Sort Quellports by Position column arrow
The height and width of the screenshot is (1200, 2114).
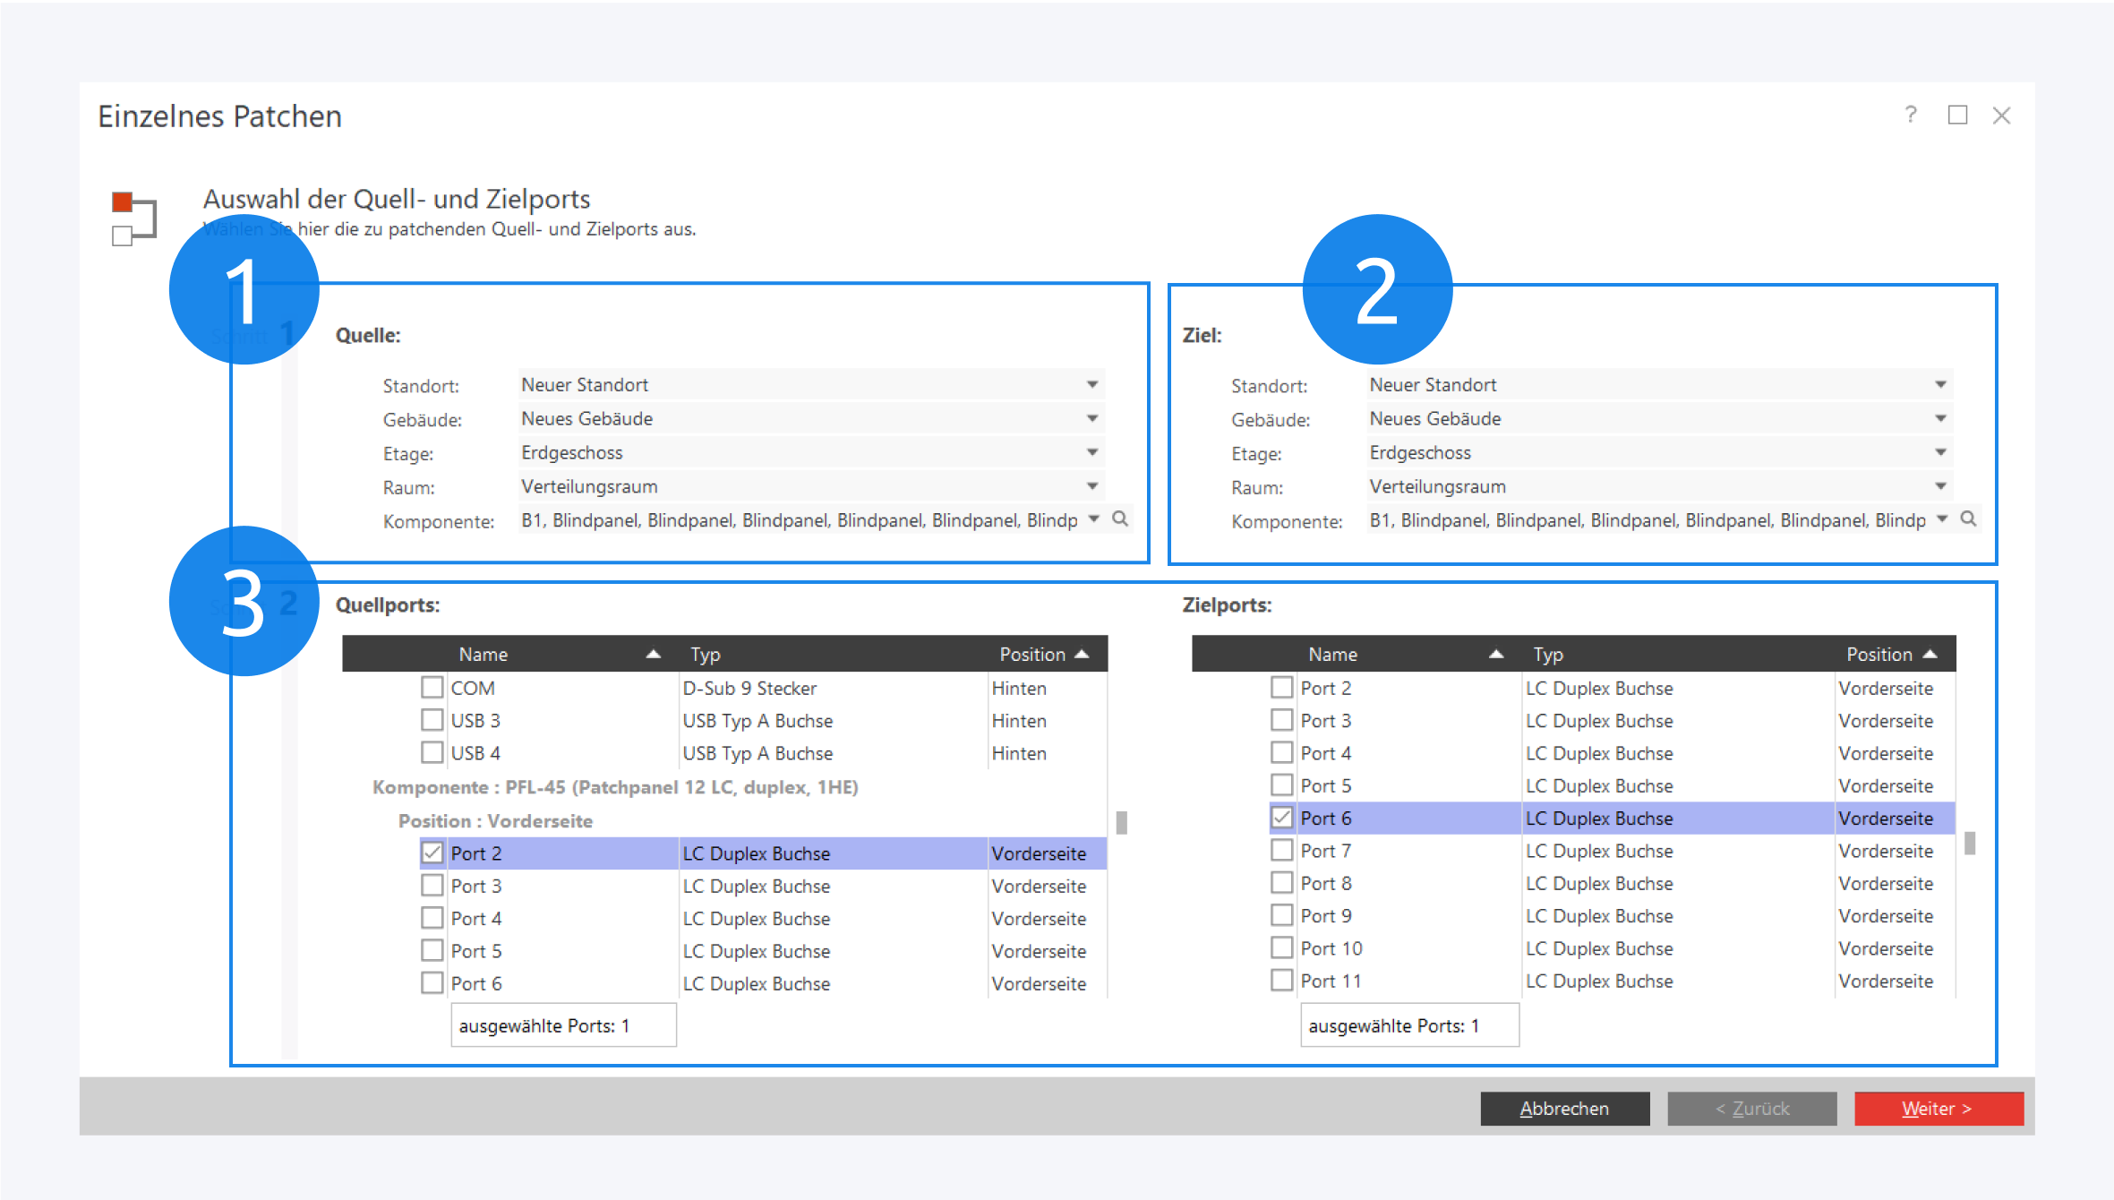[1082, 655]
